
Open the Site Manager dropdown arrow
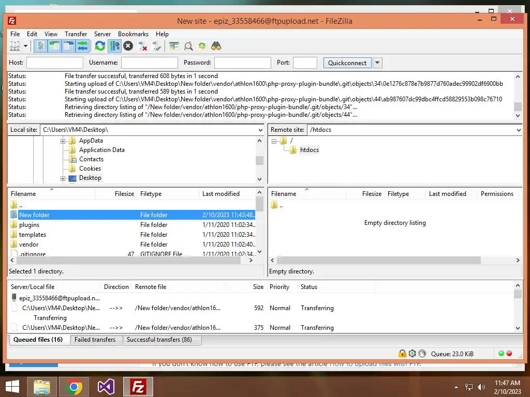click(26, 46)
